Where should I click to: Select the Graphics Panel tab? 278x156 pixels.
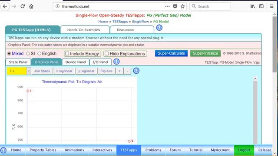click(x=46, y=62)
